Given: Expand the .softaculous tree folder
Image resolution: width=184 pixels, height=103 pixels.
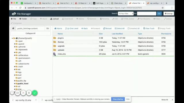Looking at the screenshot, I should pyautogui.click(x=15, y=55).
